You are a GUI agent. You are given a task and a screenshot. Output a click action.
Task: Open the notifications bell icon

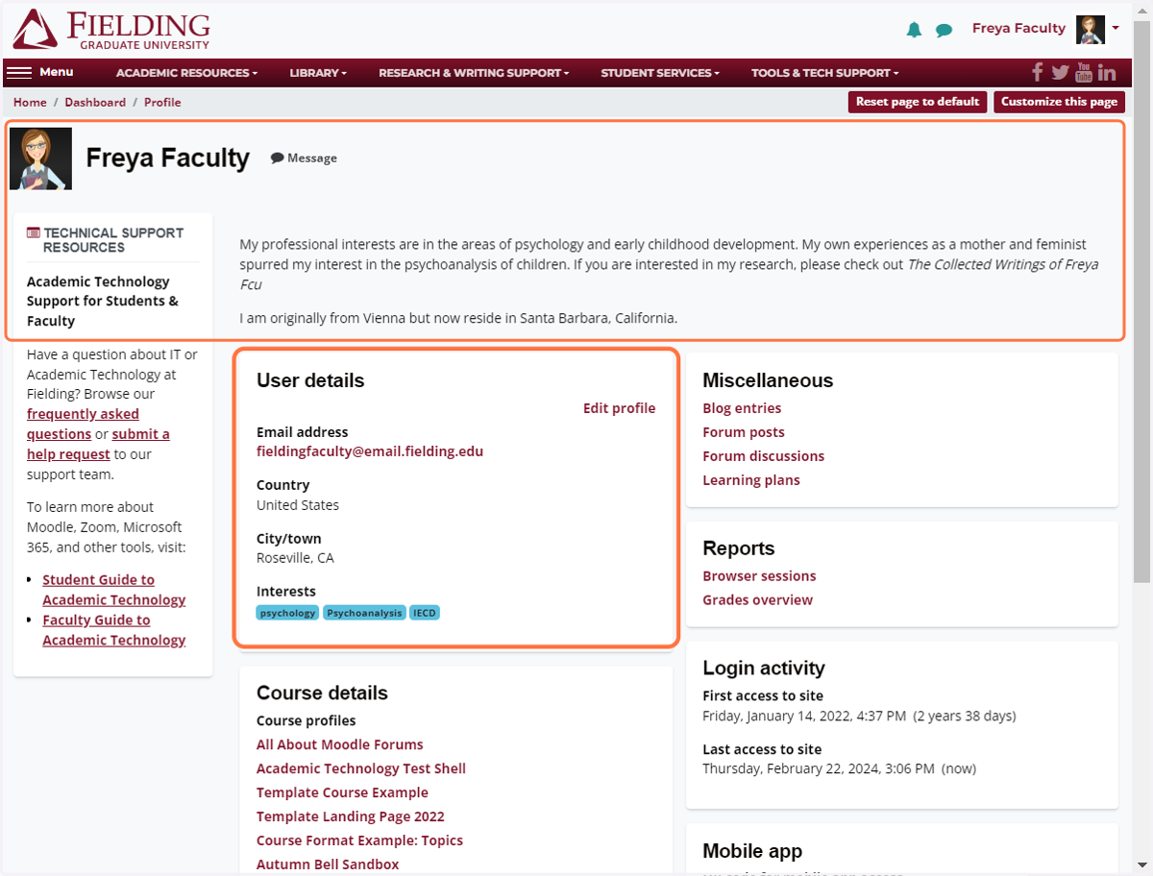click(914, 30)
